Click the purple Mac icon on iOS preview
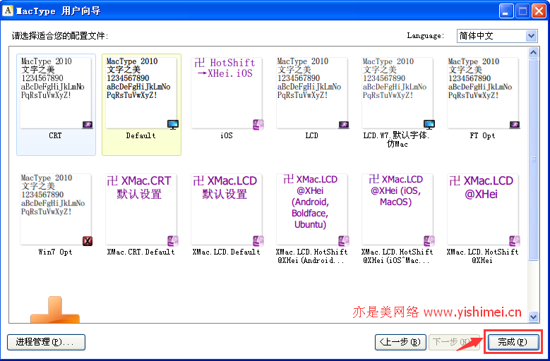This screenshot has height=361, width=550. [258, 125]
